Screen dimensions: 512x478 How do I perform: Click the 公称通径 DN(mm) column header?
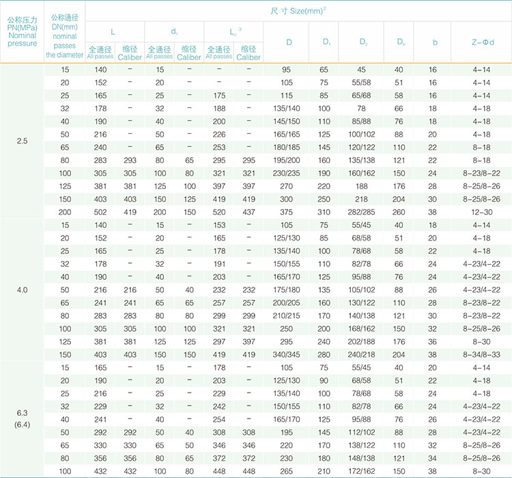click(x=64, y=36)
